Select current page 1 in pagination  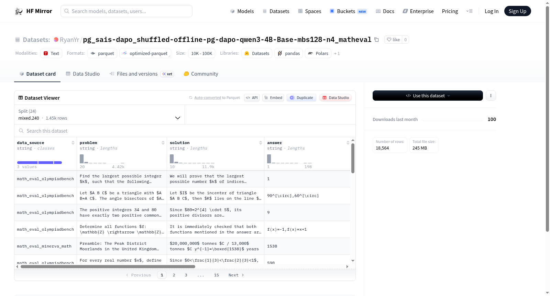pyautogui.click(x=162, y=275)
